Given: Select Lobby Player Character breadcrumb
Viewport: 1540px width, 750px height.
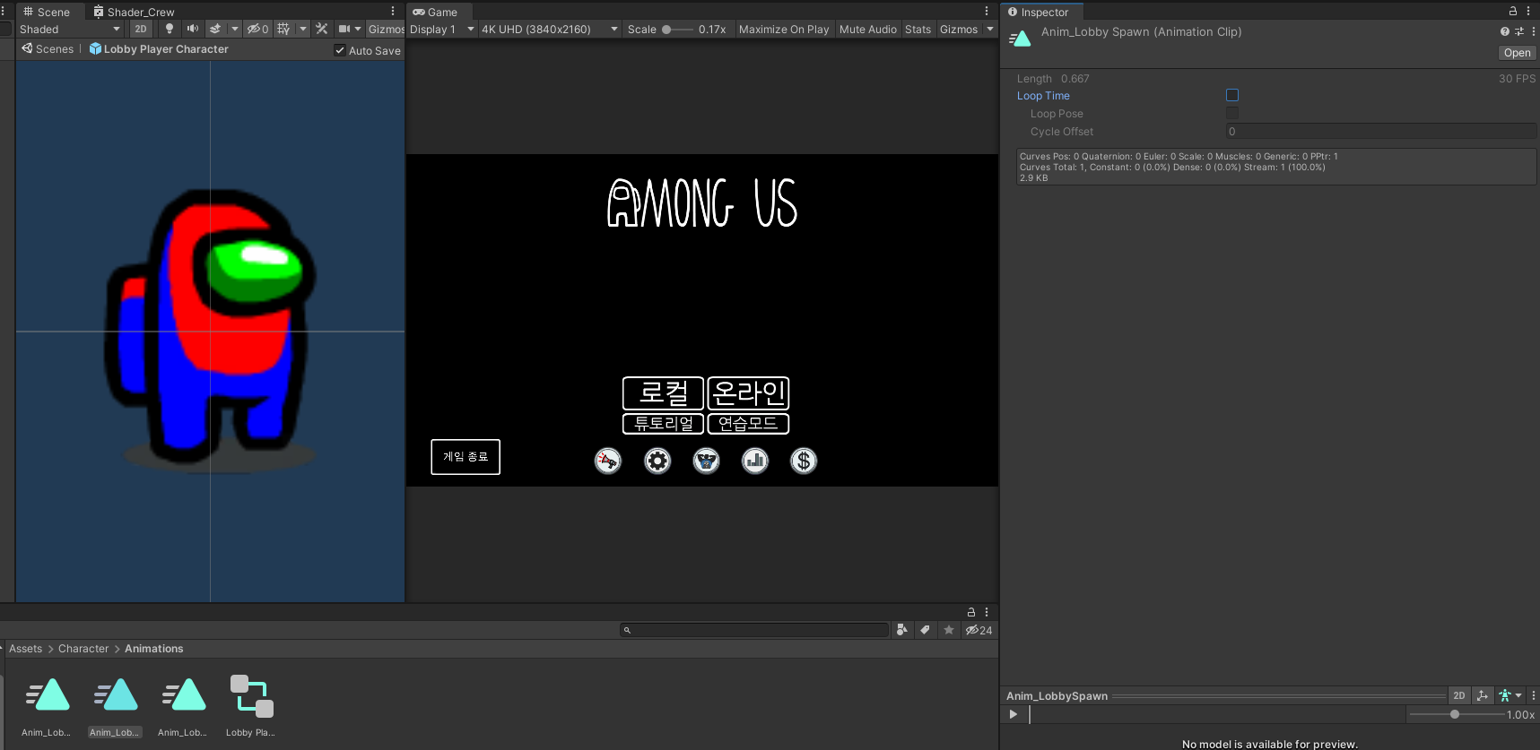Looking at the screenshot, I should point(159,49).
